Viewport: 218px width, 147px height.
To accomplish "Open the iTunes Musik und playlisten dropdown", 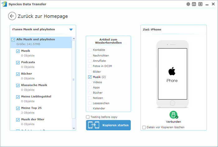I will click(x=71, y=30).
